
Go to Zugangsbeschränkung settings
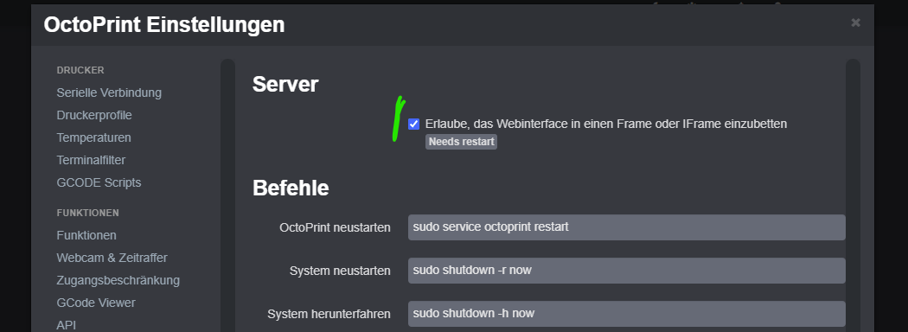[x=118, y=280]
